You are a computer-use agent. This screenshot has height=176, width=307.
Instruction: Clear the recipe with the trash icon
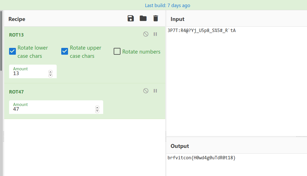(x=156, y=19)
